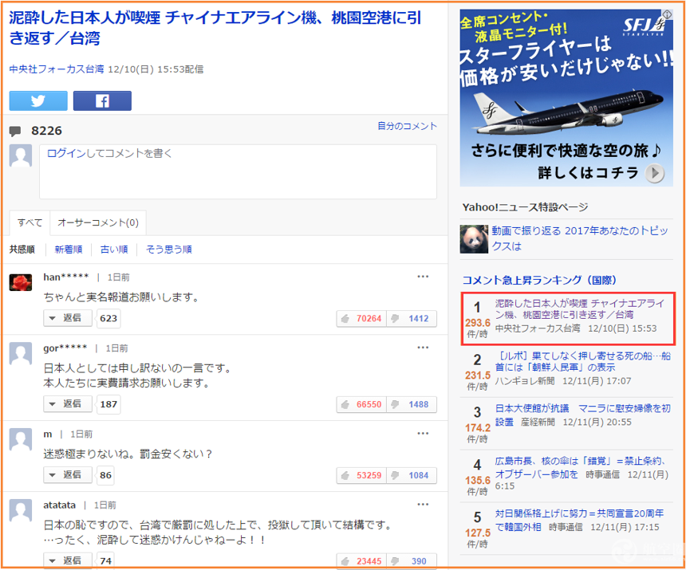Thumbs up gor***** comment with 66550

tap(362, 404)
